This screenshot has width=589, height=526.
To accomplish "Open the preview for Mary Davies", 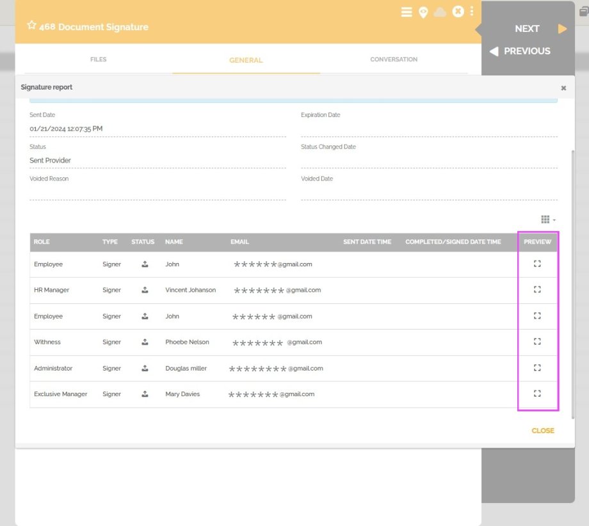I will click(538, 394).
